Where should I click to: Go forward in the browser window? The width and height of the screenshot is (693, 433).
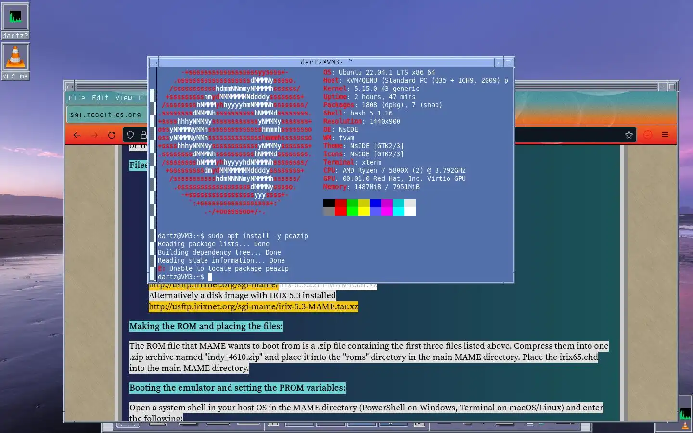coord(94,135)
